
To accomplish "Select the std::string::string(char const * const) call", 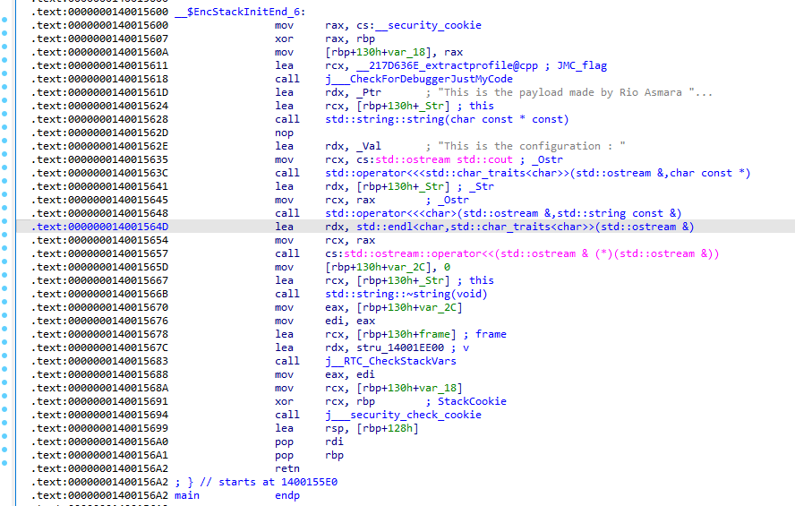I will 446,119.
